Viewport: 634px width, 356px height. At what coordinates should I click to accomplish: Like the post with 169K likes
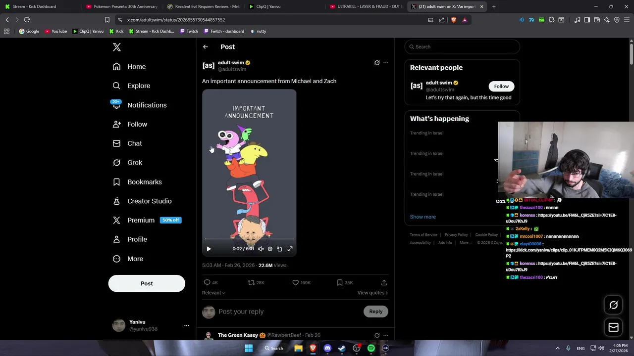pos(301,282)
